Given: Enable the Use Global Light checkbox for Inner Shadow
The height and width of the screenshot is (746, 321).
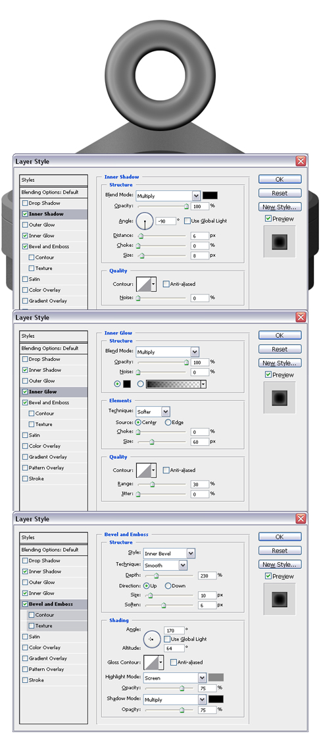Looking at the screenshot, I should pos(187,221).
